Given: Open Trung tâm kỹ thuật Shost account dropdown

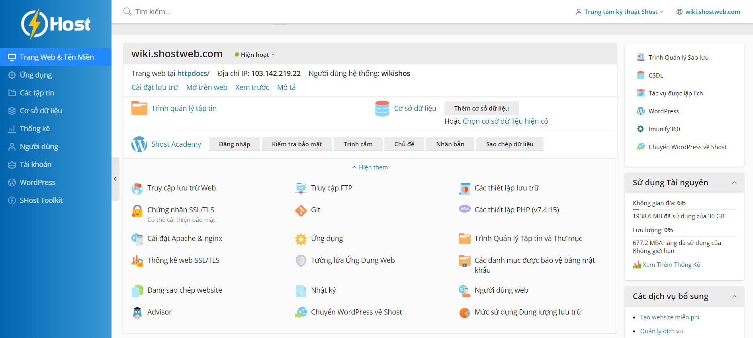Looking at the screenshot, I should 620,12.
